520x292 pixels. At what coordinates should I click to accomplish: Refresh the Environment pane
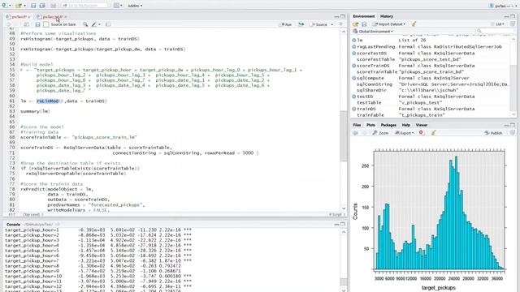pyautogui.click(x=513, y=24)
